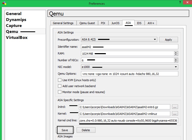The height and width of the screenshot is (140, 192).
Task: Open the IDS tab
Action: tap(139, 23)
